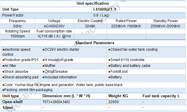Click the Forklift slot entry
Viewport: 187px width, 112px height.
(x=118, y=72)
